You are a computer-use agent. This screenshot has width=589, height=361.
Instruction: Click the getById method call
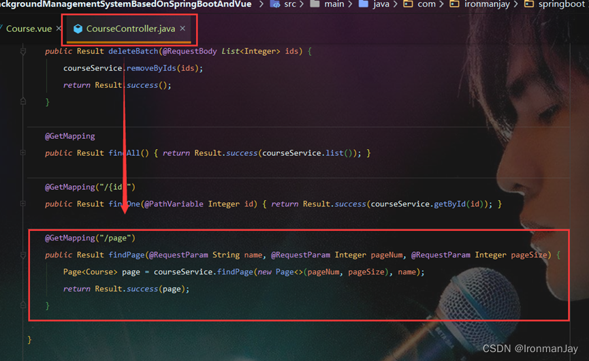(x=449, y=204)
